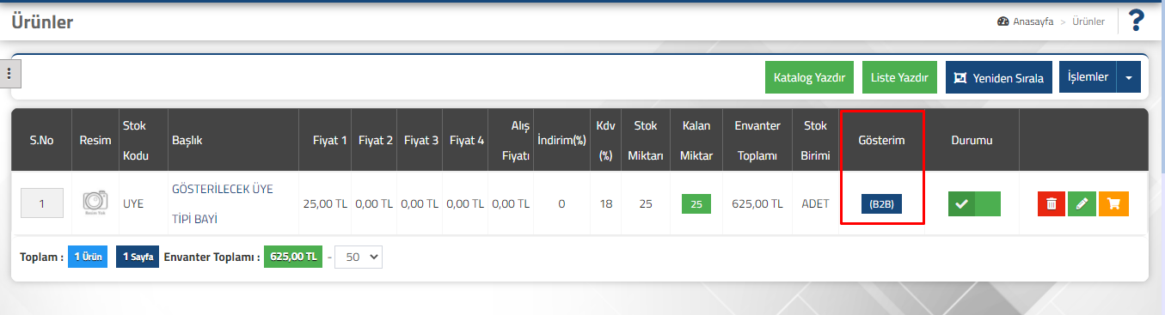Image resolution: width=1165 pixels, height=315 pixels.
Task: Click the S.No order input field
Action: coord(41,204)
